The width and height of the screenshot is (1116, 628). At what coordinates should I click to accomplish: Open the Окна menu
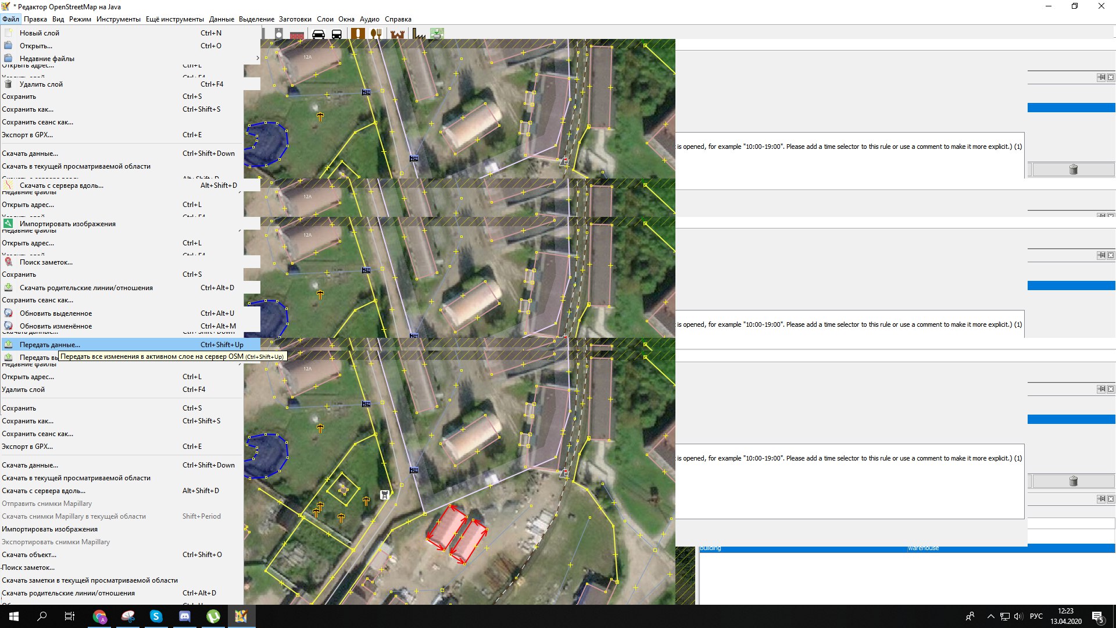(346, 19)
